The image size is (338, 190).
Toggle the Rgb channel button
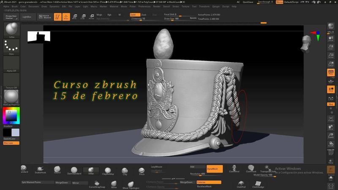(x=109, y=15)
